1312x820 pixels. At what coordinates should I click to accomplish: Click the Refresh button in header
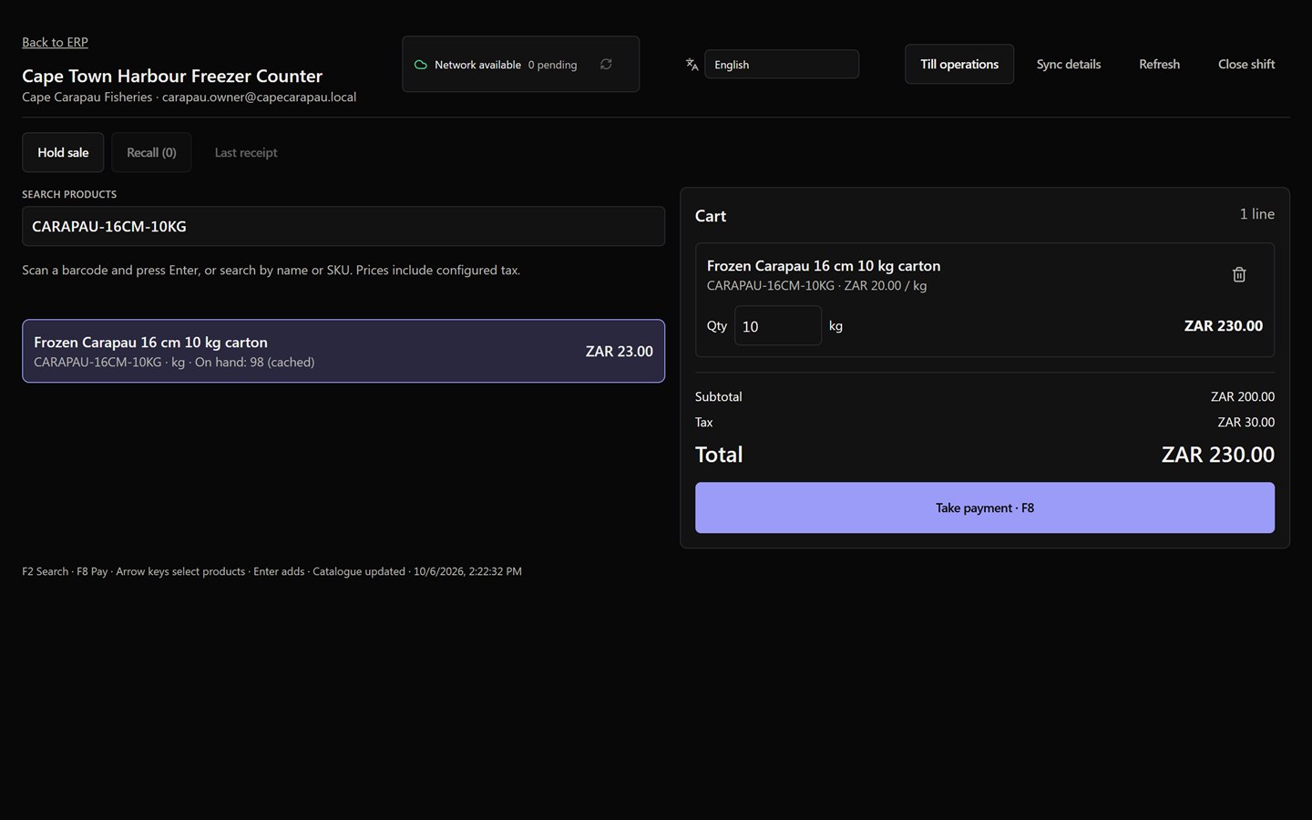(1159, 65)
